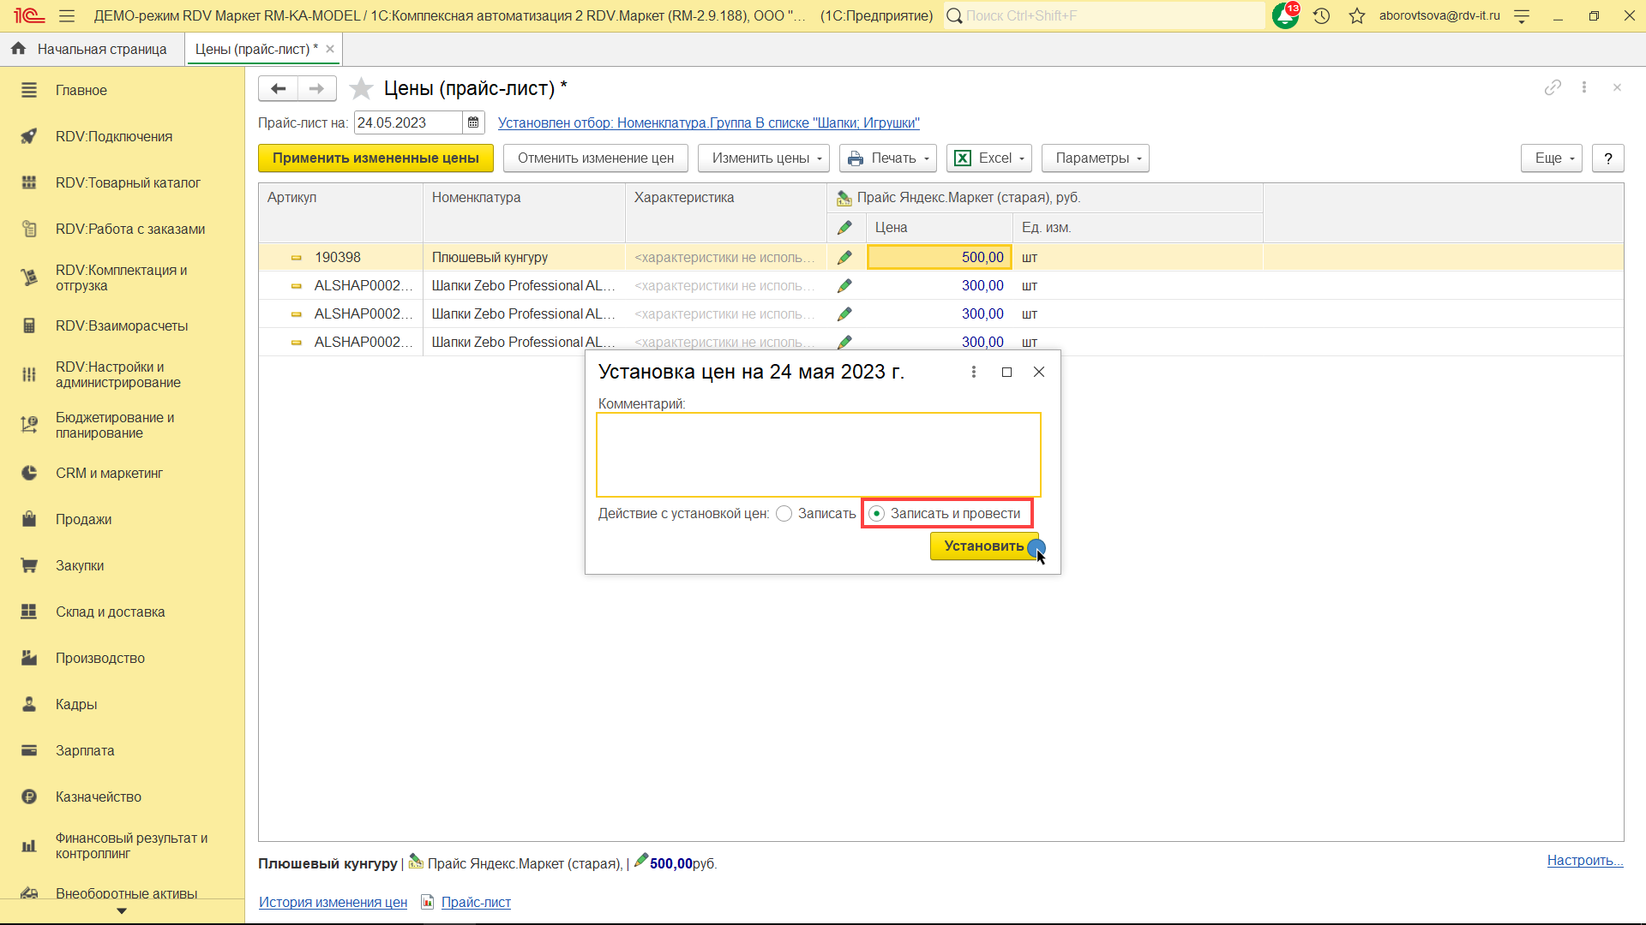Screen dimensions: 1646x925
Task: Select the Записать radio option
Action: (x=784, y=513)
